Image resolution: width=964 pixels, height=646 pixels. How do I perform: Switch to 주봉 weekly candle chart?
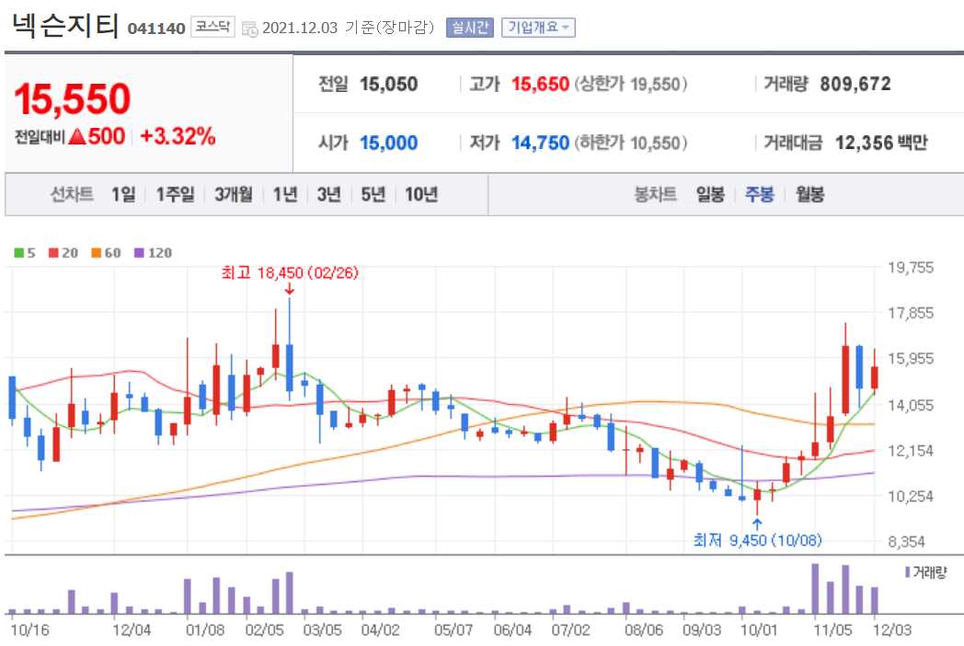coord(759,194)
